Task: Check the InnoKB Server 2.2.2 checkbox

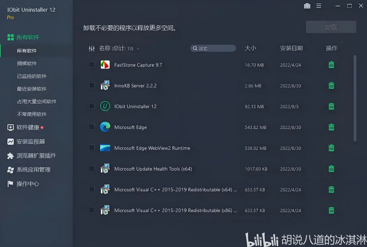Action: coord(92,85)
